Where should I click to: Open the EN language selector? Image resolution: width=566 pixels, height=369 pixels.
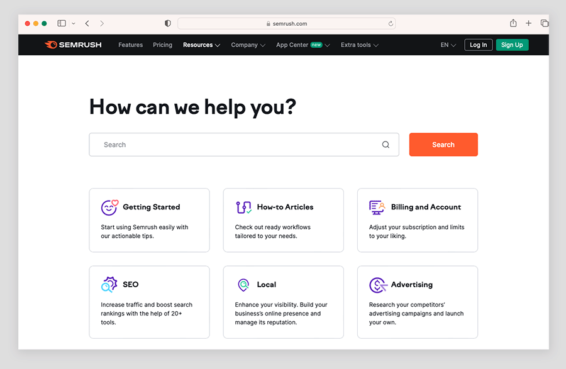(448, 45)
